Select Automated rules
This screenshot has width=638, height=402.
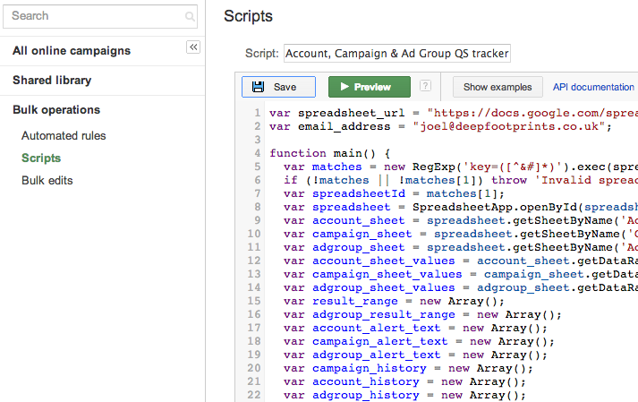click(x=64, y=135)
